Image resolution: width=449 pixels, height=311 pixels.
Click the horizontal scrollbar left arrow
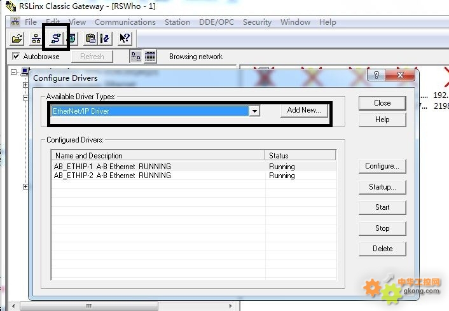(x=13, y=306)
